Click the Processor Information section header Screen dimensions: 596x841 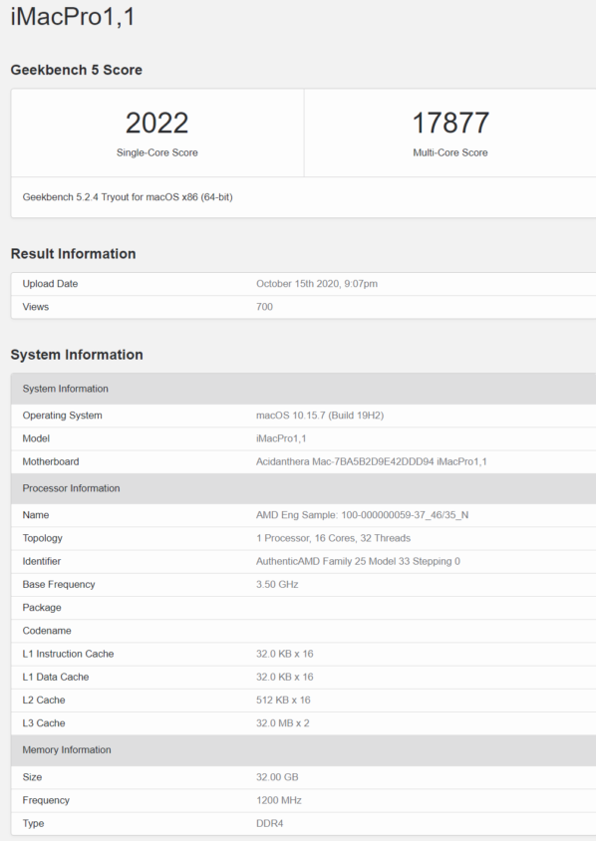(x=304, y=488)
